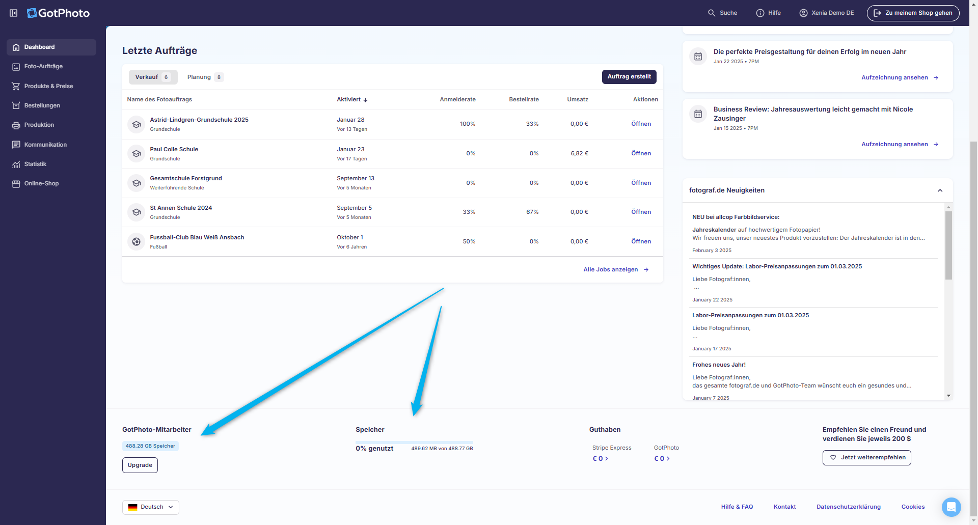Toggle the sidebar collapse icon
978x525 pixels.
(14, 13)
